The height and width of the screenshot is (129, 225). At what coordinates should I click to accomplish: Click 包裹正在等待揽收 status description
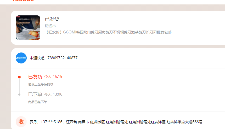click(41, 84)
